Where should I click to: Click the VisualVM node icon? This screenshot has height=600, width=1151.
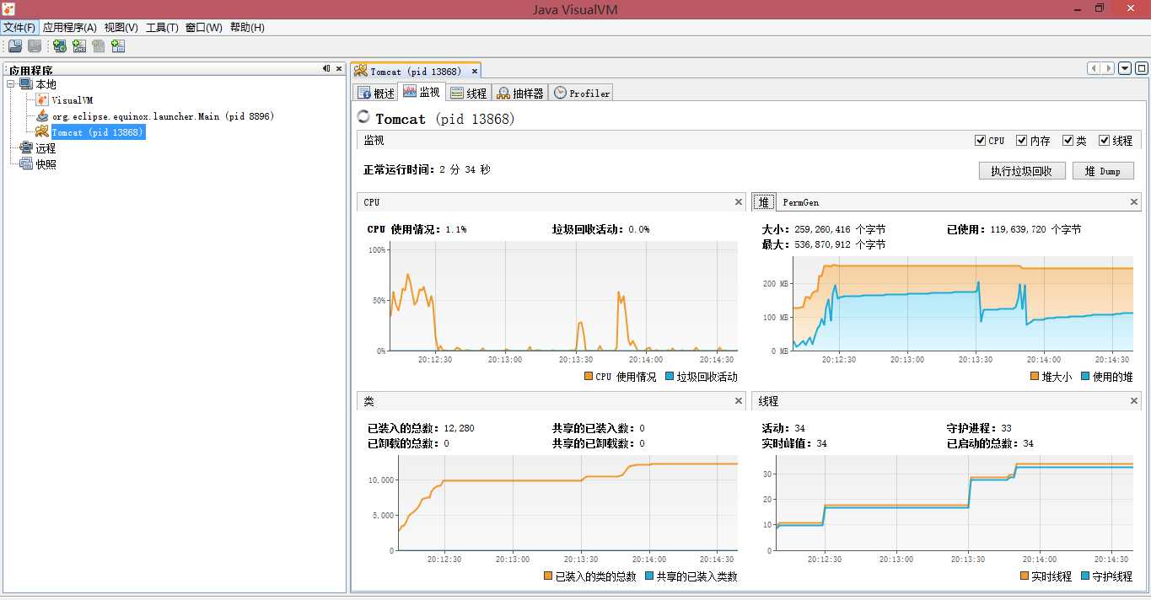pos(42,100)
